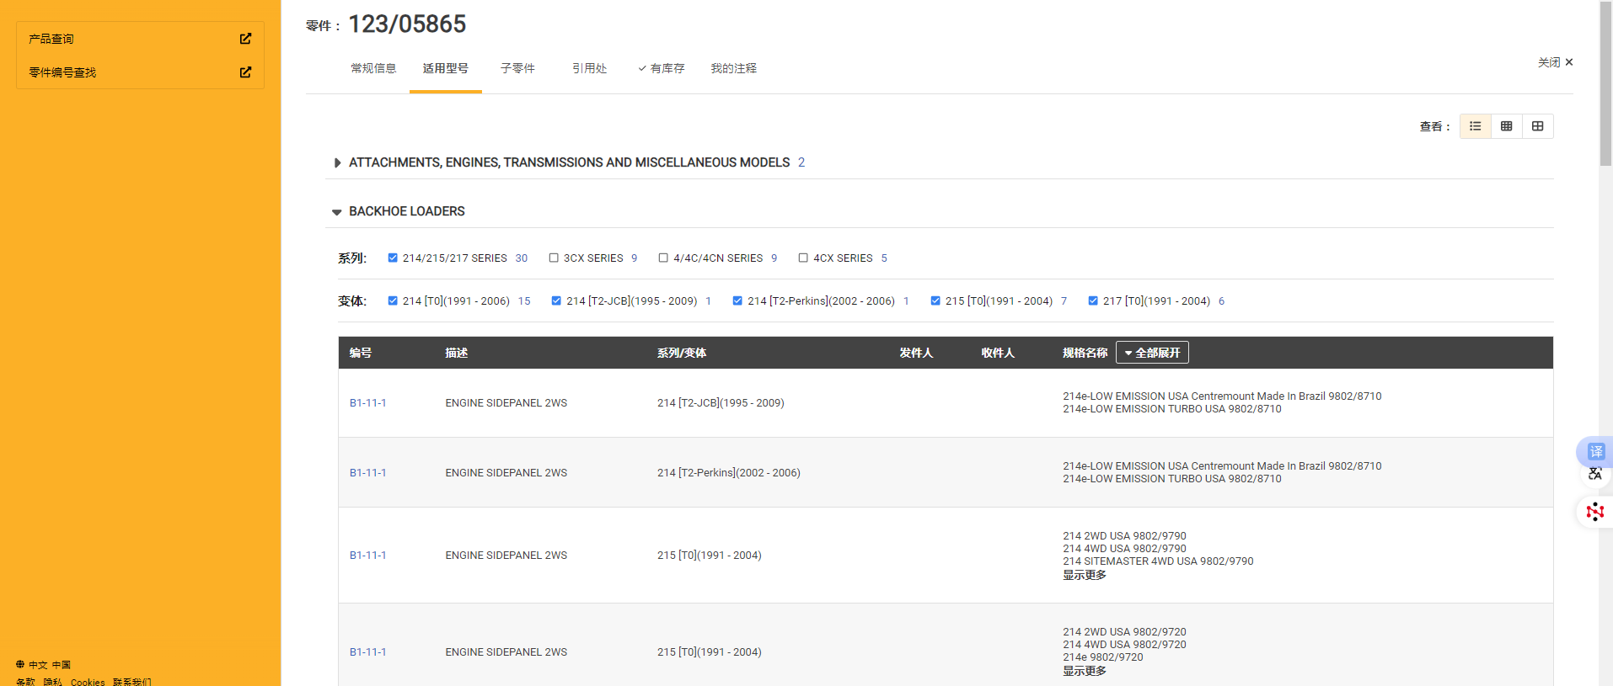This screenshot has width=1613, height=686.
Task: Open the 常规信息 tab
Action: [x=373, y=68]
